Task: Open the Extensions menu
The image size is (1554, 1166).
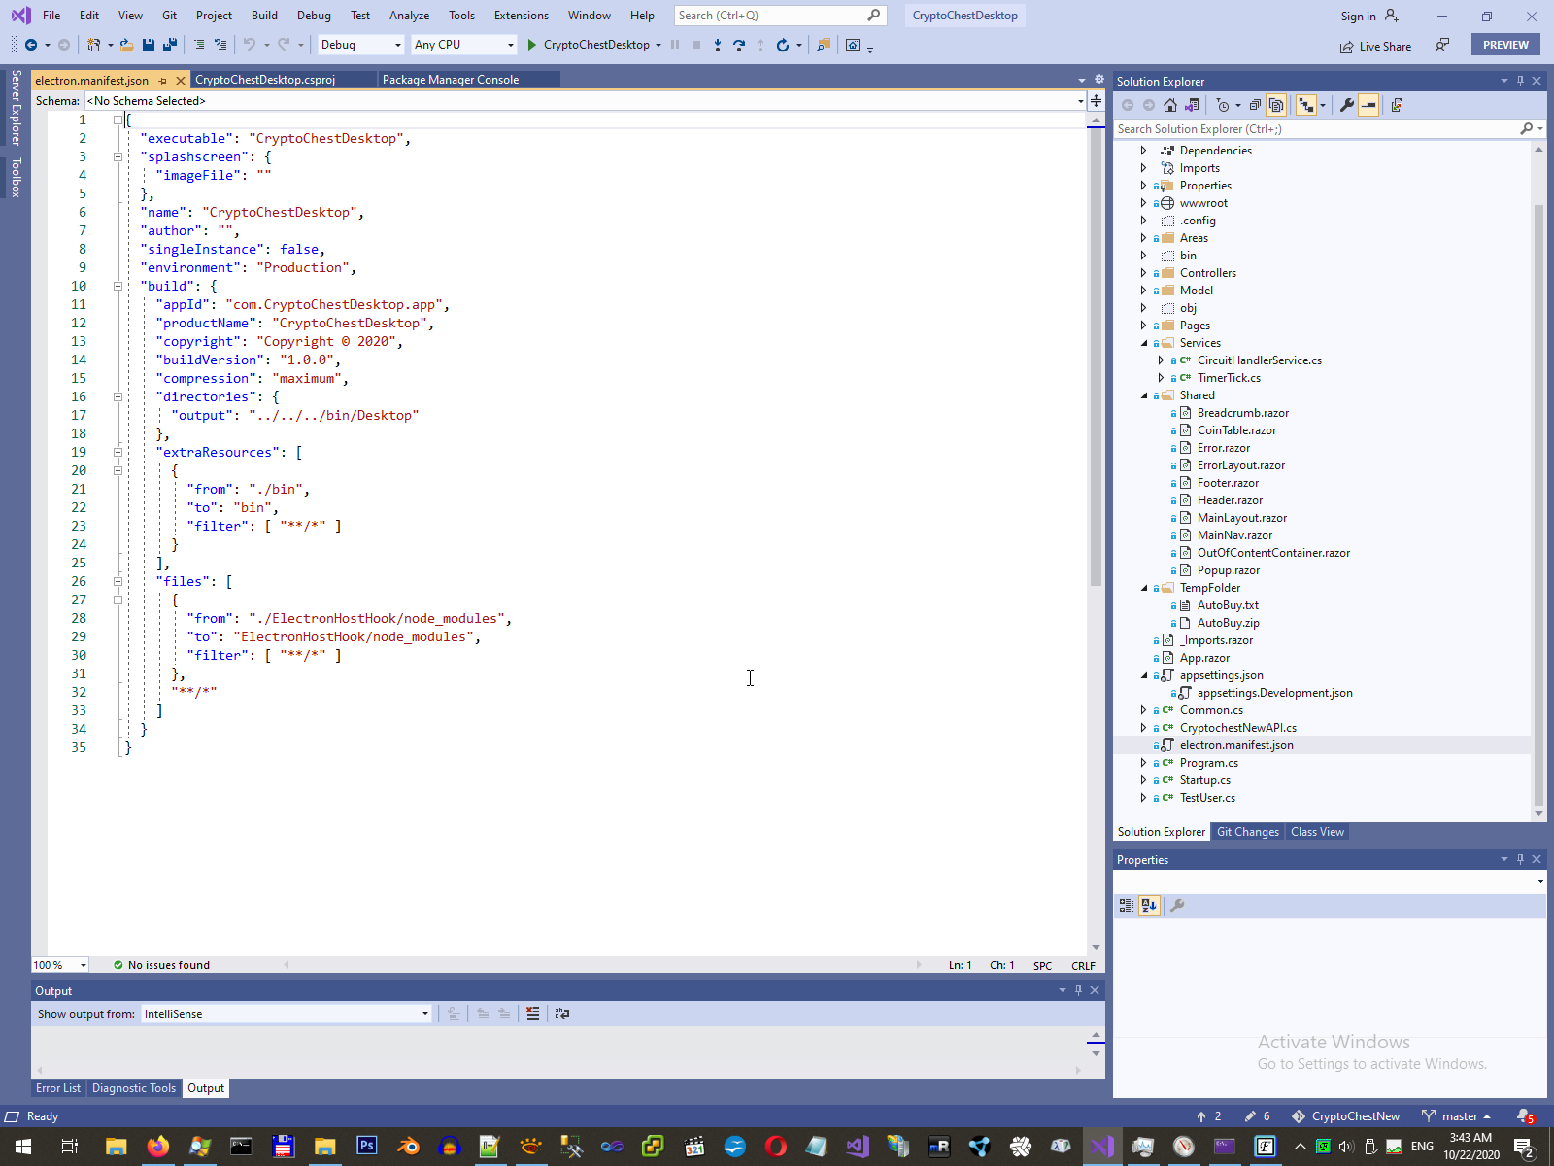Action: (x=522, y=16)
